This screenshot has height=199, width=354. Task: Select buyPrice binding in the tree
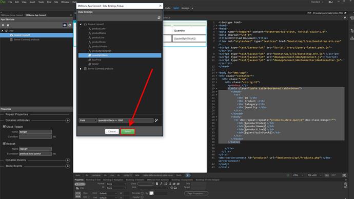click(96, 60)
